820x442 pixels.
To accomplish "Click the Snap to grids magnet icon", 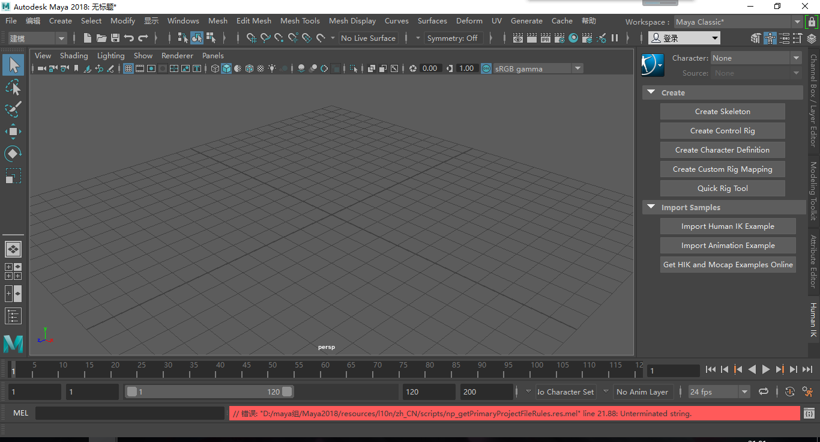I will click(x=252, y=38).
